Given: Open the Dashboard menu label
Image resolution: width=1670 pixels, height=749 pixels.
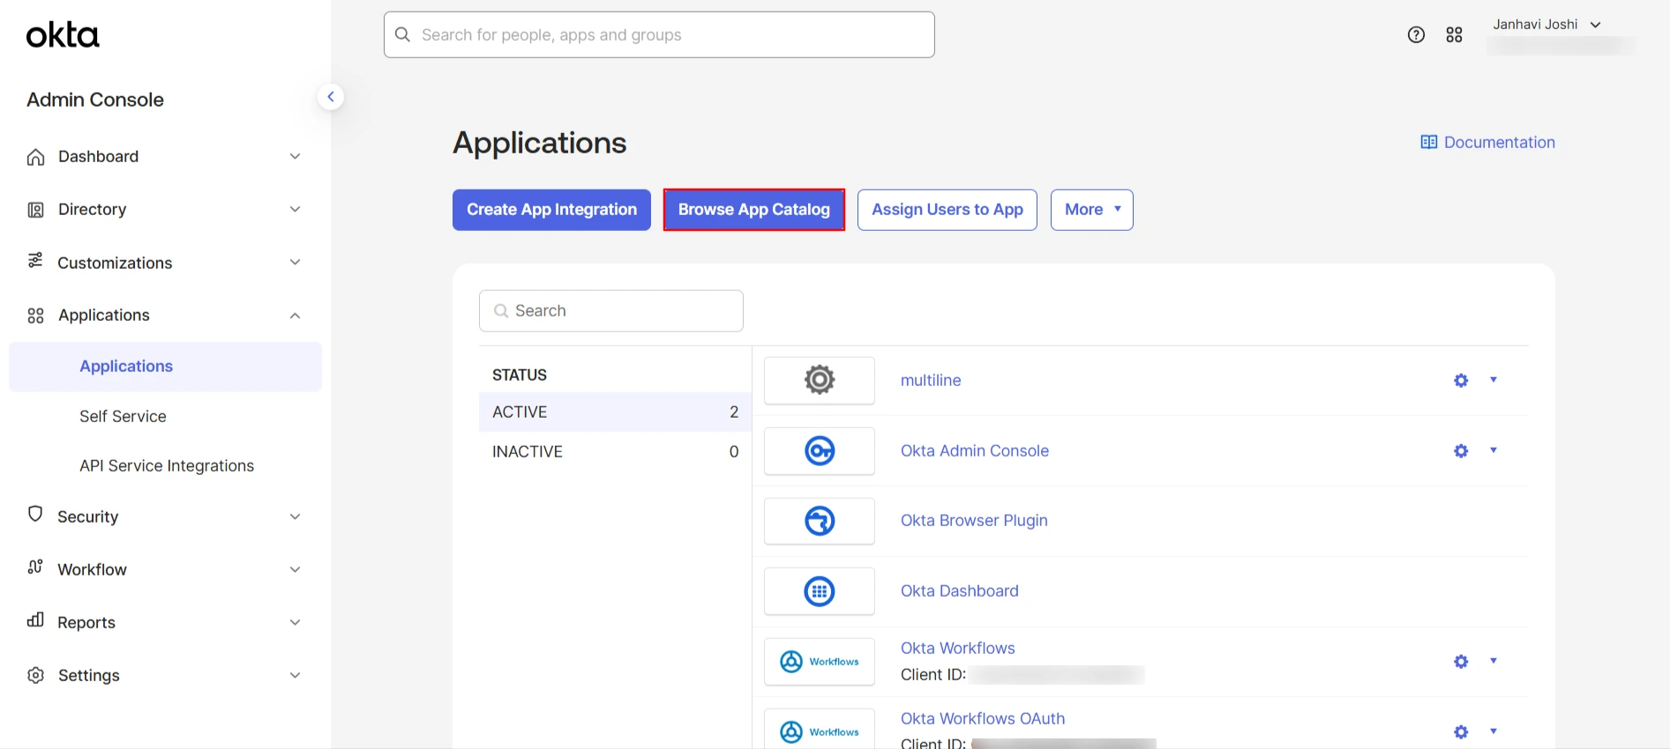Looking at the screenshot, I should [x=98, y=157].
